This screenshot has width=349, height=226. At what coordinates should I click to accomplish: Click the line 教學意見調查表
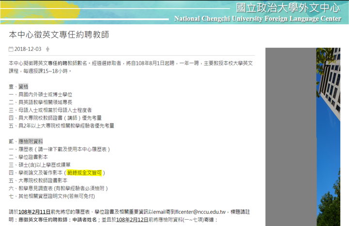[x=35, y=188]
